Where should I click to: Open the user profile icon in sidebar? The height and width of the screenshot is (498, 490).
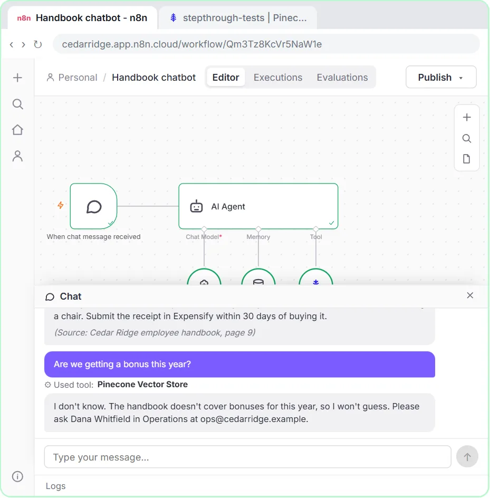(x=17, y=156)
